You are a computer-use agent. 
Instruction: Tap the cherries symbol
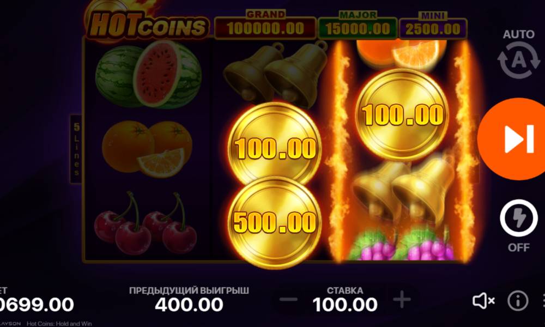[x=146, y=222]
